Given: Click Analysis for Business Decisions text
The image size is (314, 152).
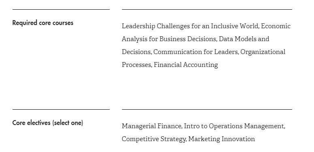Looking at the screenshot, I should coord(169,39).
